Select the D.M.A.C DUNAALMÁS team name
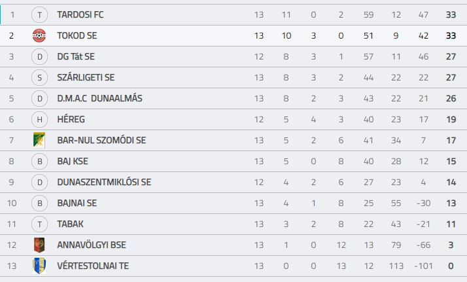The width and height of the screenshot is (467, 282). tap(100, 98)
